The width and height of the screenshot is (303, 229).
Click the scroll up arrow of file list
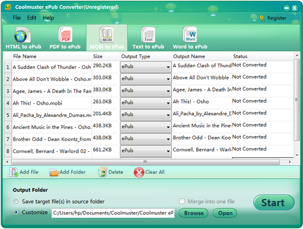coord(297,56)
